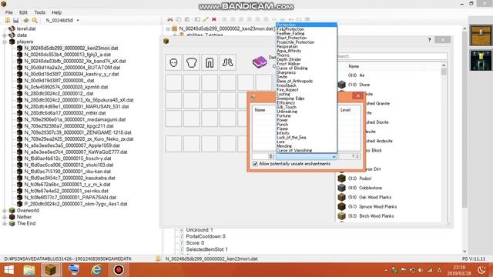Uncheck Allow potentially unsafe enchantments
The width and height of the screenshot is (493, 277).
255,164
